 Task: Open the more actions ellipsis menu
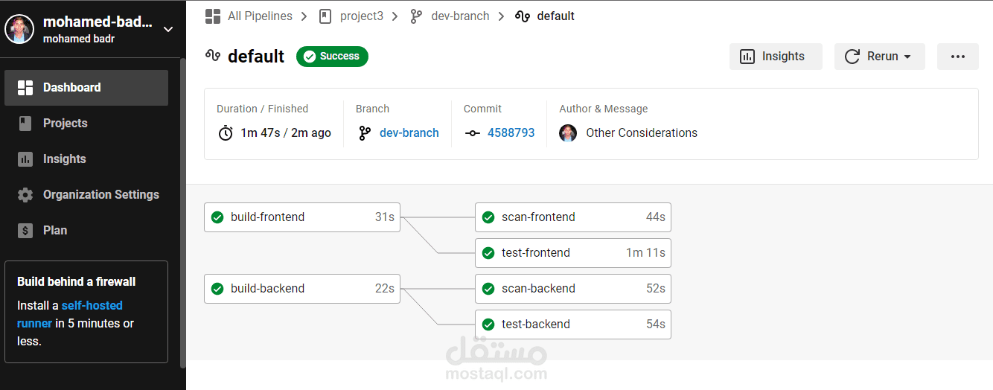pyautogui.click(x=957, y=57)
